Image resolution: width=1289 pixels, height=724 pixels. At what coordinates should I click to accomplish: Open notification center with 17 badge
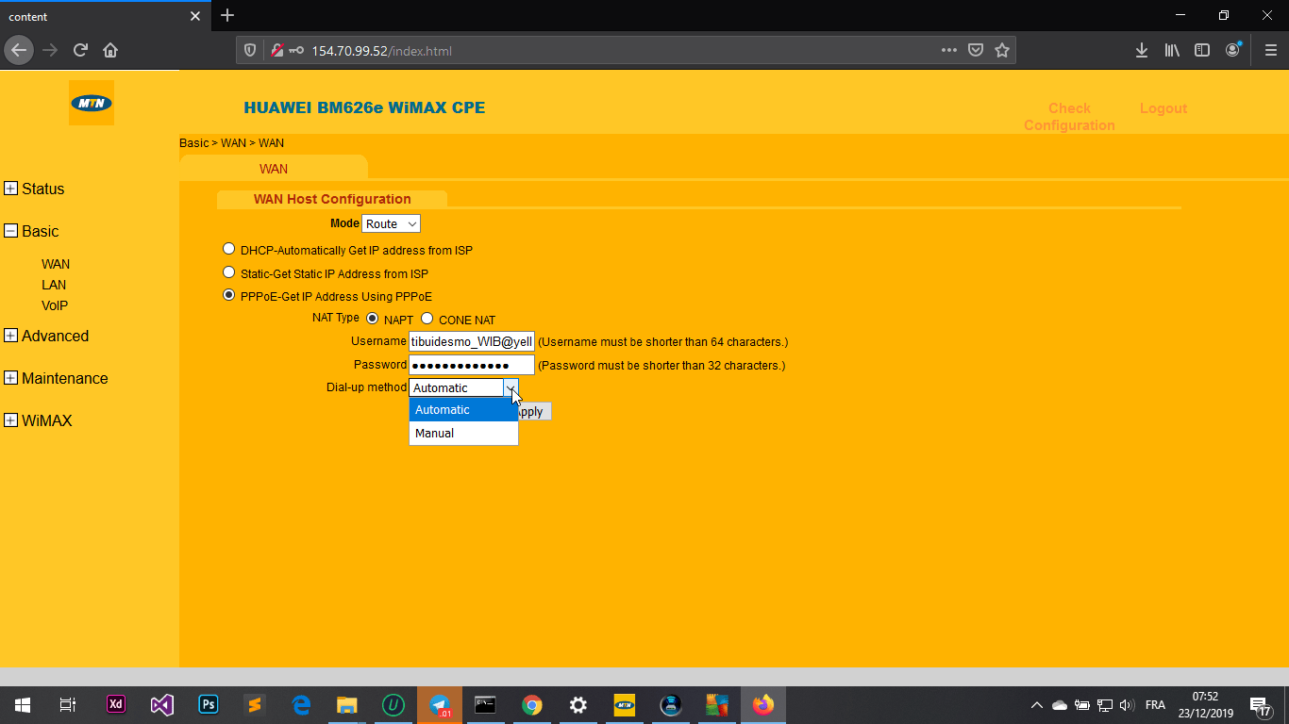point(1260,705)
